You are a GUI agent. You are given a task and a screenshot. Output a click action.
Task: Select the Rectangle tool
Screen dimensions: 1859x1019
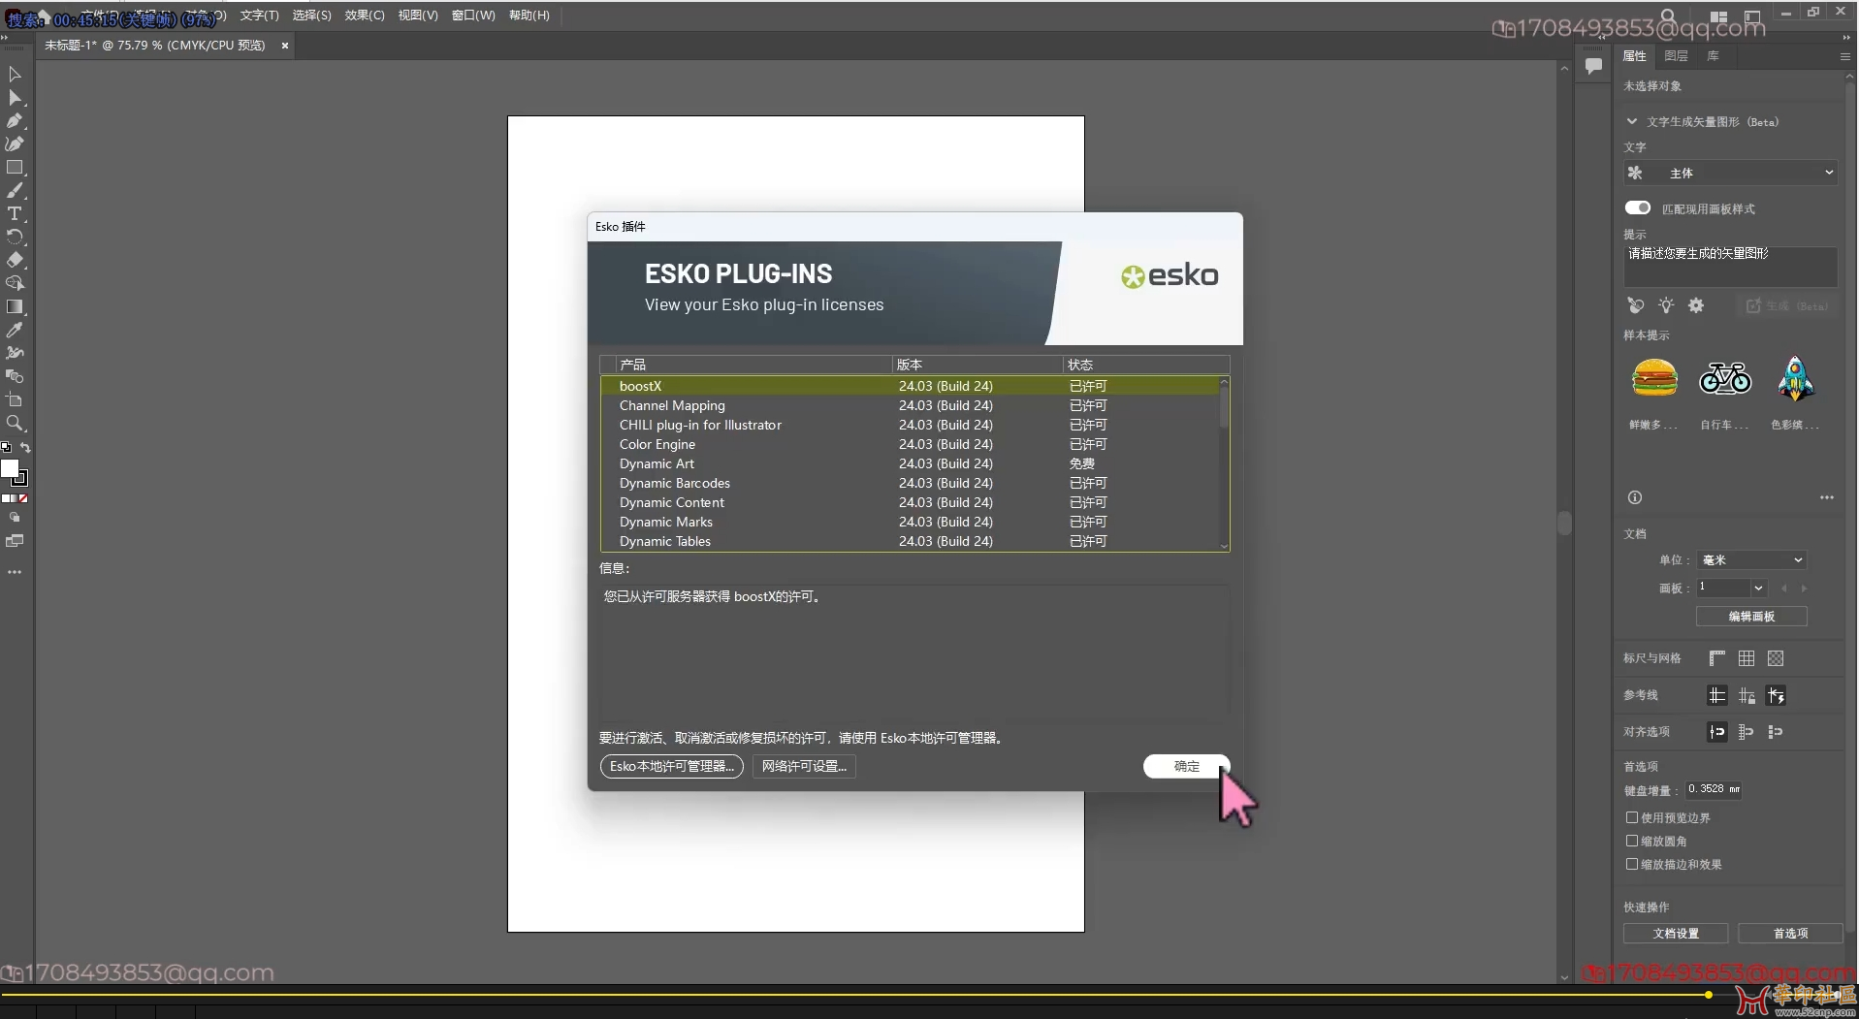point(15,168)
